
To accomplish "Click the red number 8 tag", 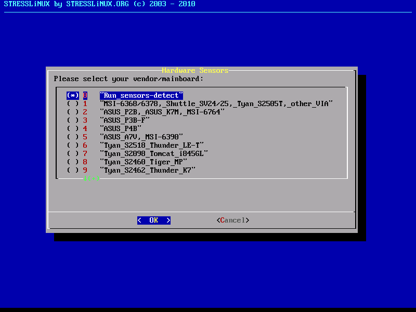I will 85,162.
